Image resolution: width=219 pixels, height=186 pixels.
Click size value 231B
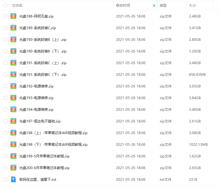pos(193,180)
